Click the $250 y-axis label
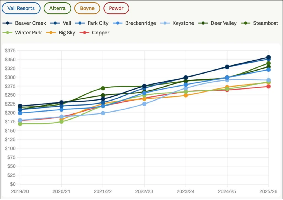This screenshot has height=200, width=283. pyautogui.click(x=10, y=95)
